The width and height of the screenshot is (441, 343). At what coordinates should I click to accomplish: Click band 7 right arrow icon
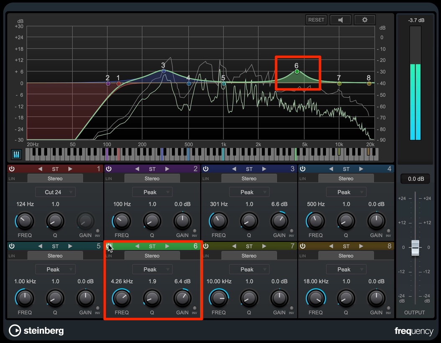pos(264,246)
